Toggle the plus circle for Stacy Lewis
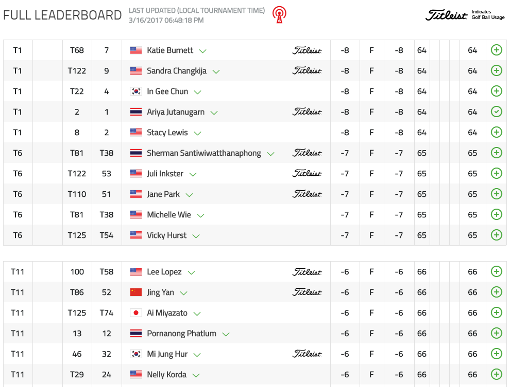 point(497,132)
